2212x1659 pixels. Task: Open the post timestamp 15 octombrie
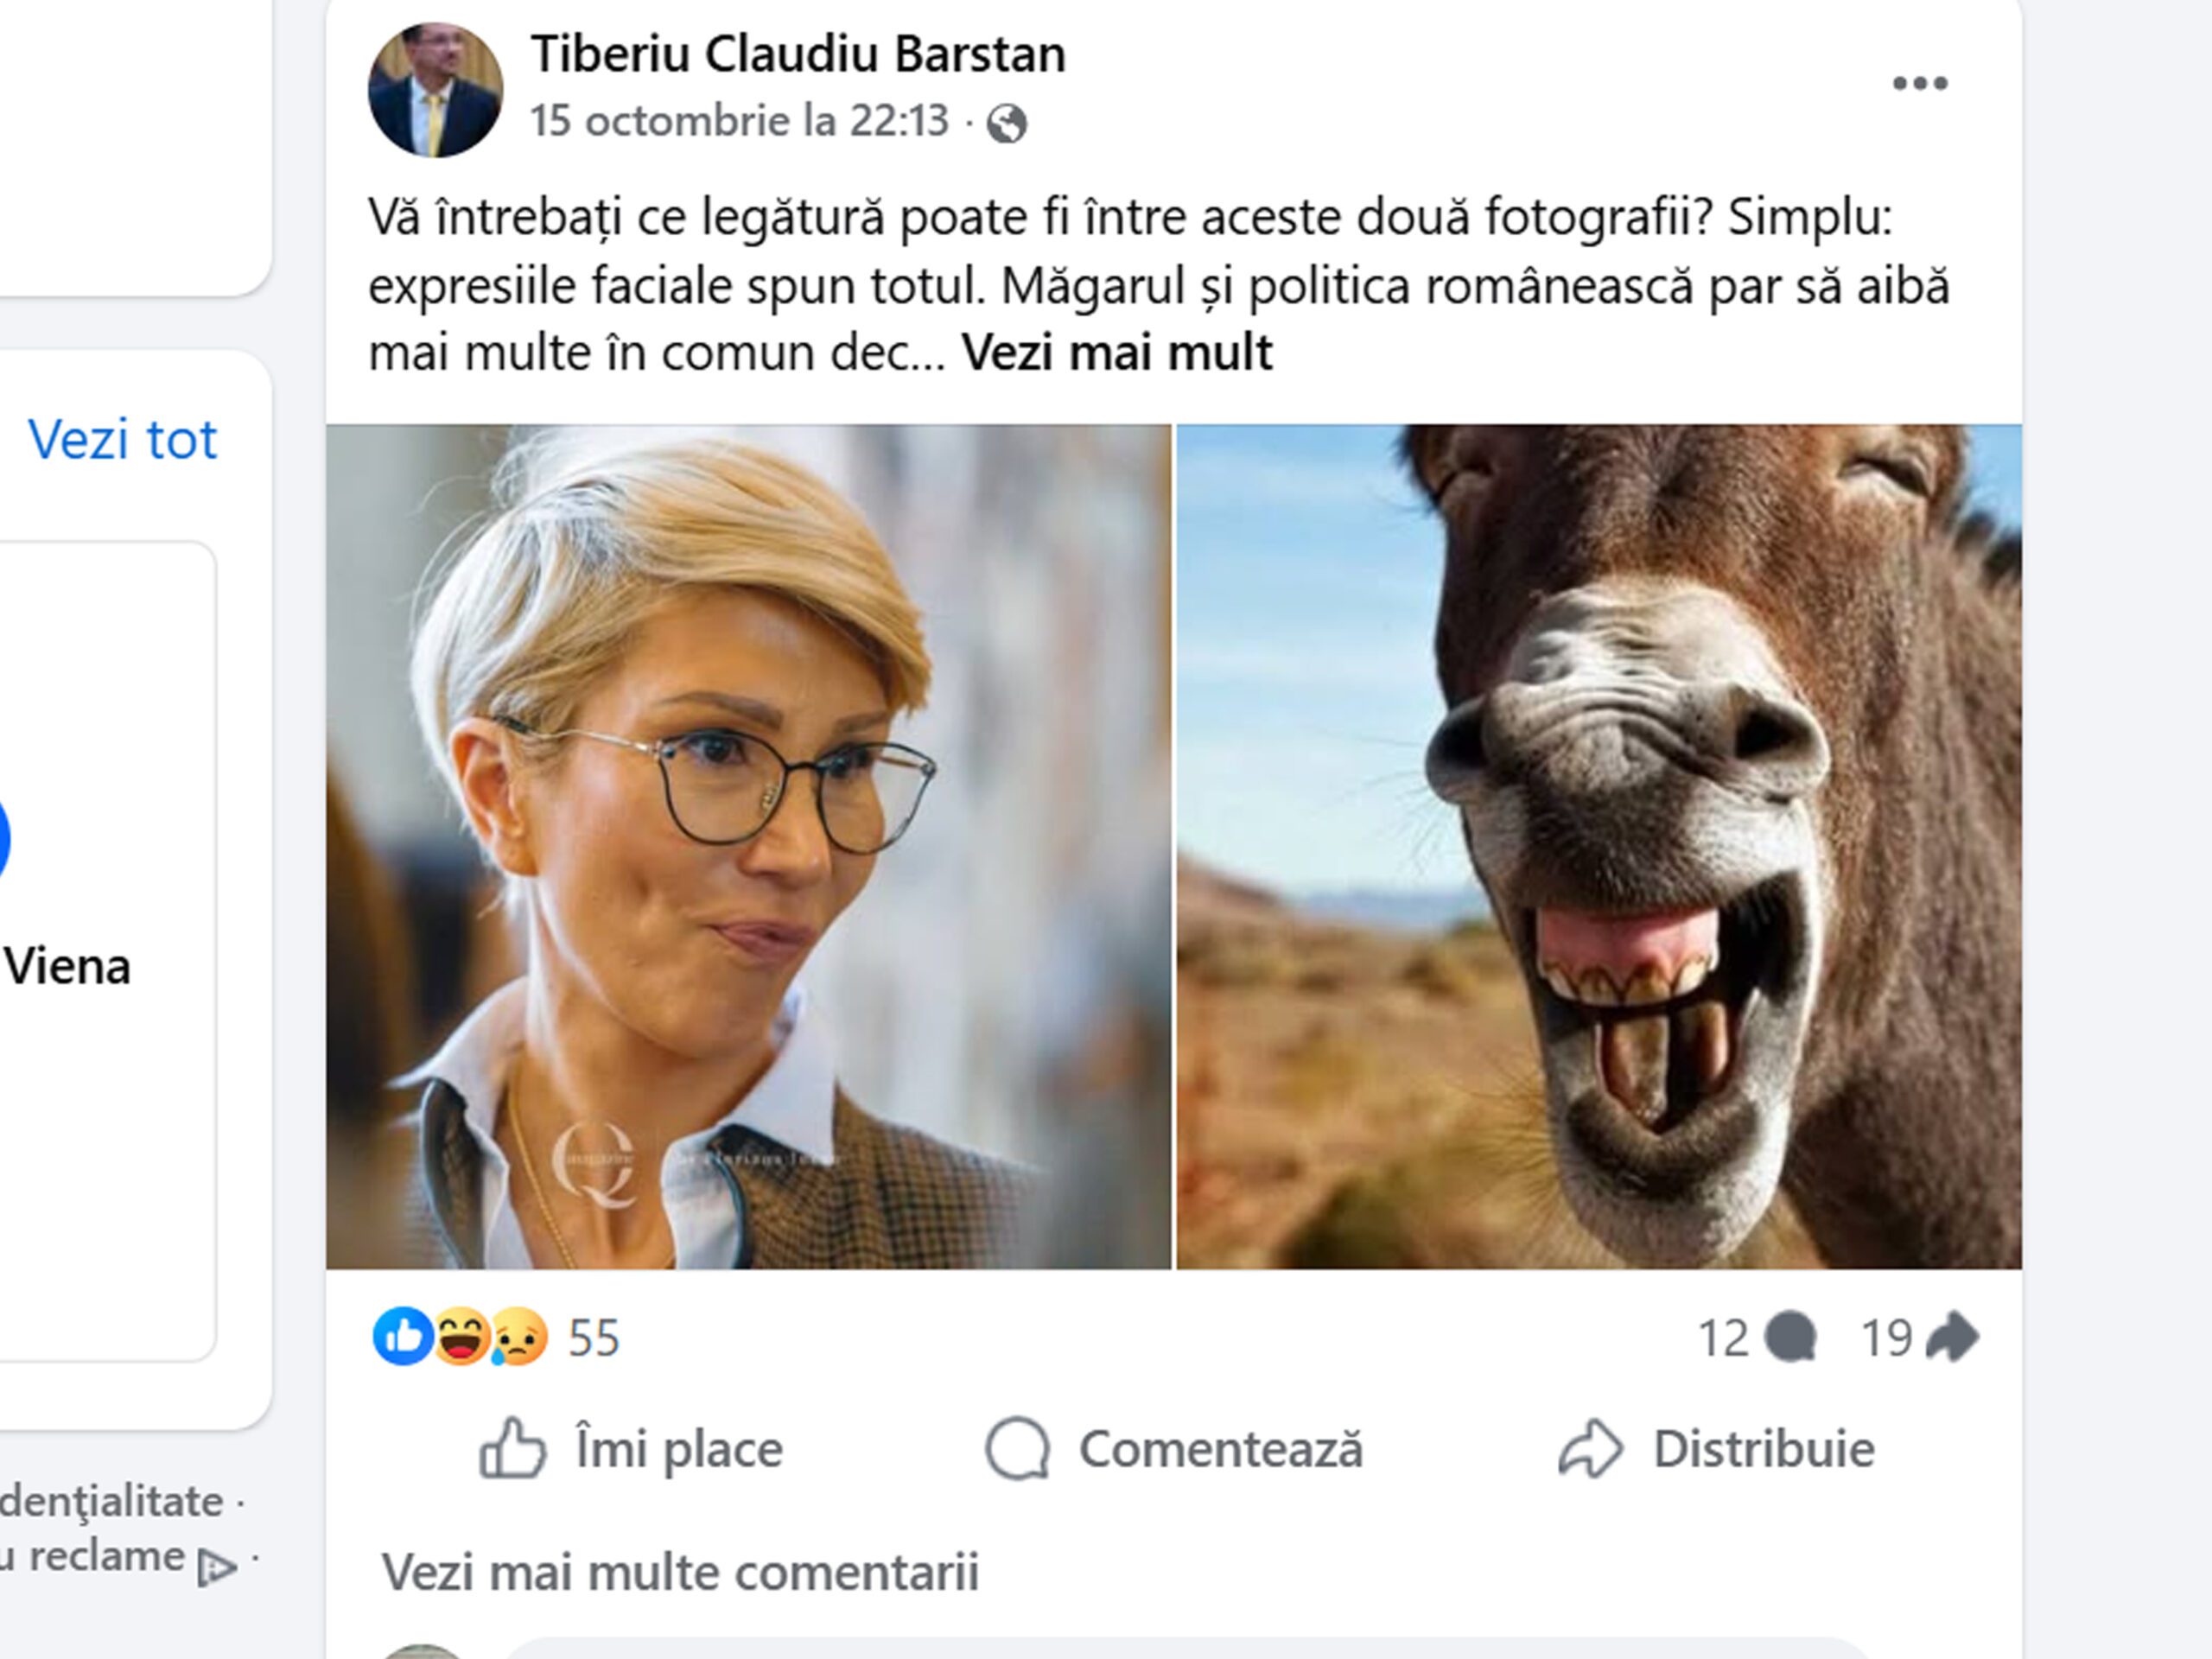click(x=738, y=122)
